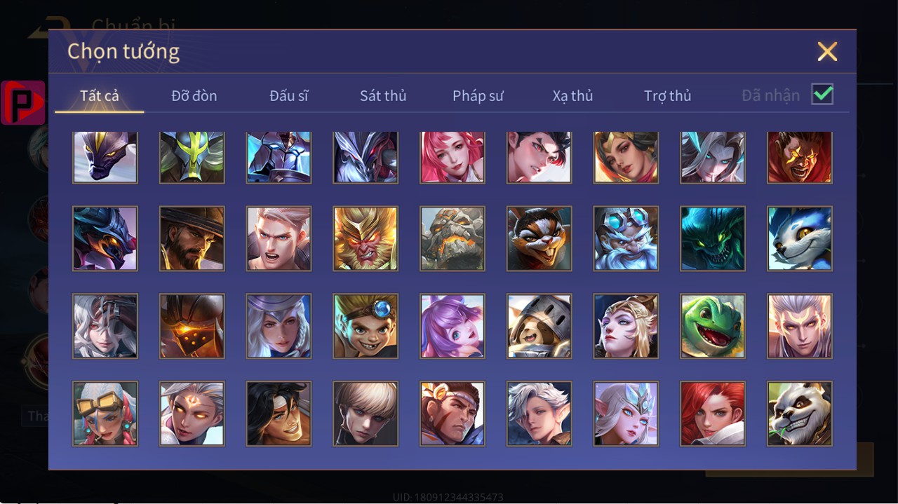The height and width of the screenshot is (504, 898).
Task: Select the pink-haired girl hero in top row
Action: click(x=453, y=157)
